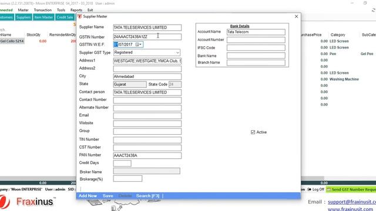This screenshot has height=211, width=376.
Task: Click the Send GST Number Request button
Action: pos(351,189)
